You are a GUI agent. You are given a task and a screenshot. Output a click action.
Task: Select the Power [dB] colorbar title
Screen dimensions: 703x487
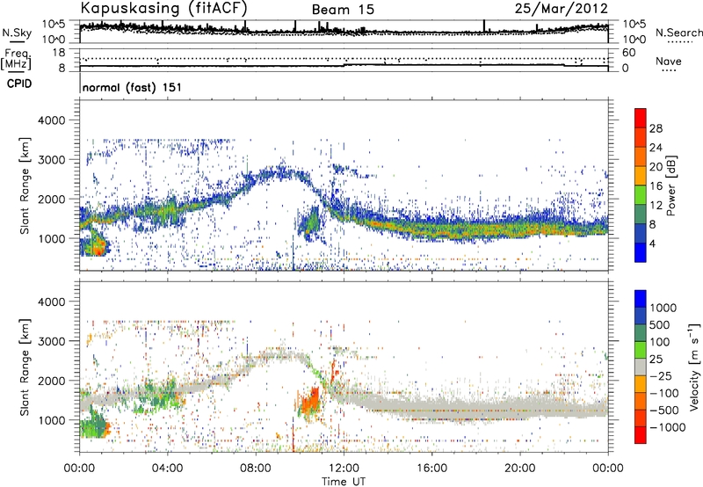(x=670, y=185)
